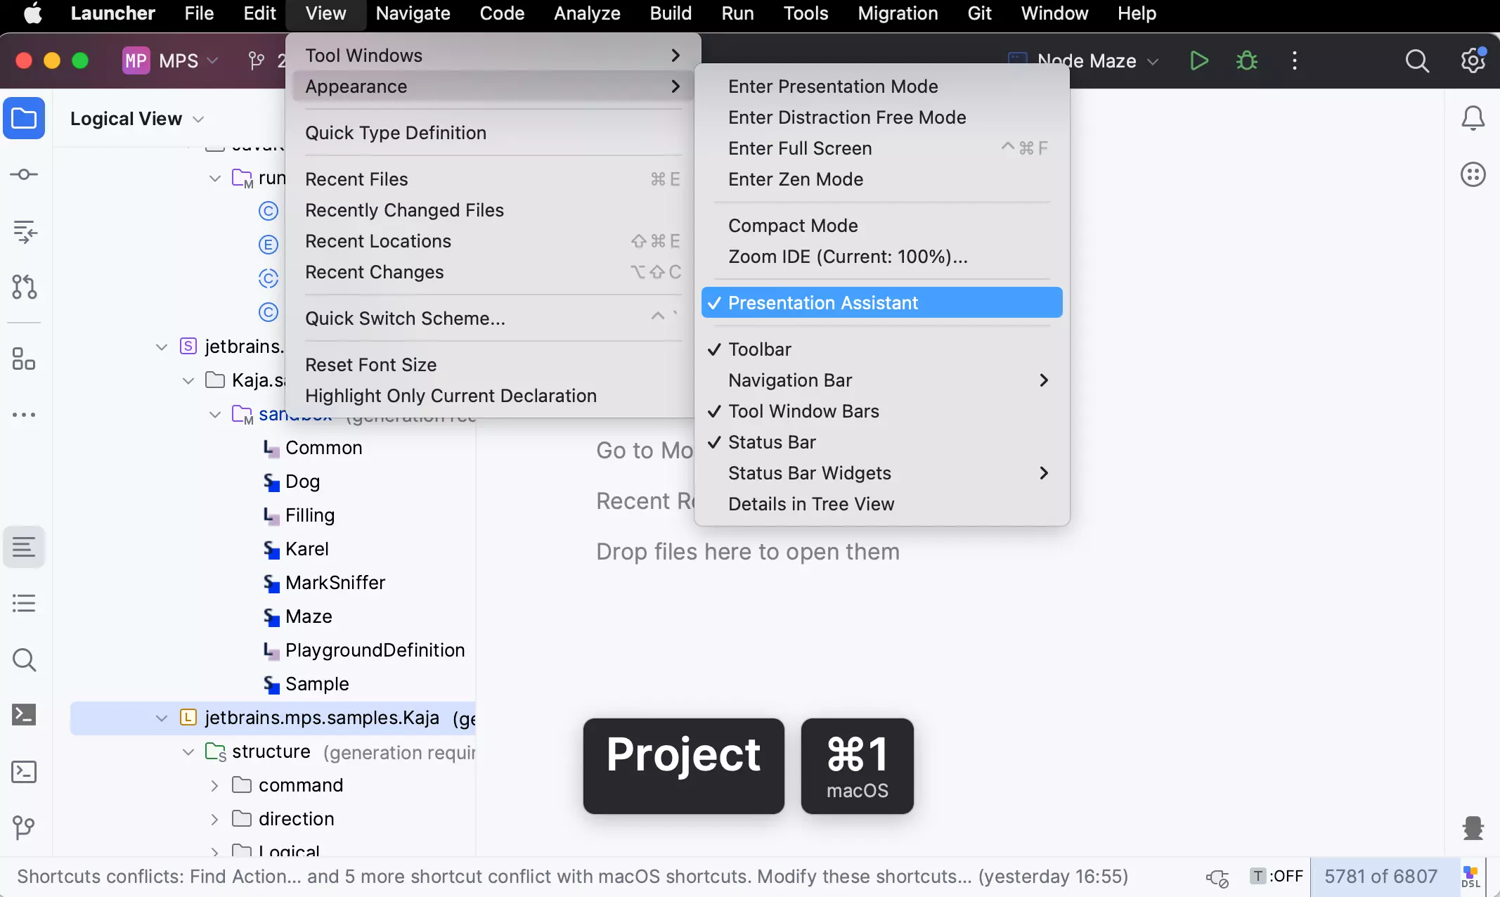Open the Search everywhere icon

point(1418,61)
